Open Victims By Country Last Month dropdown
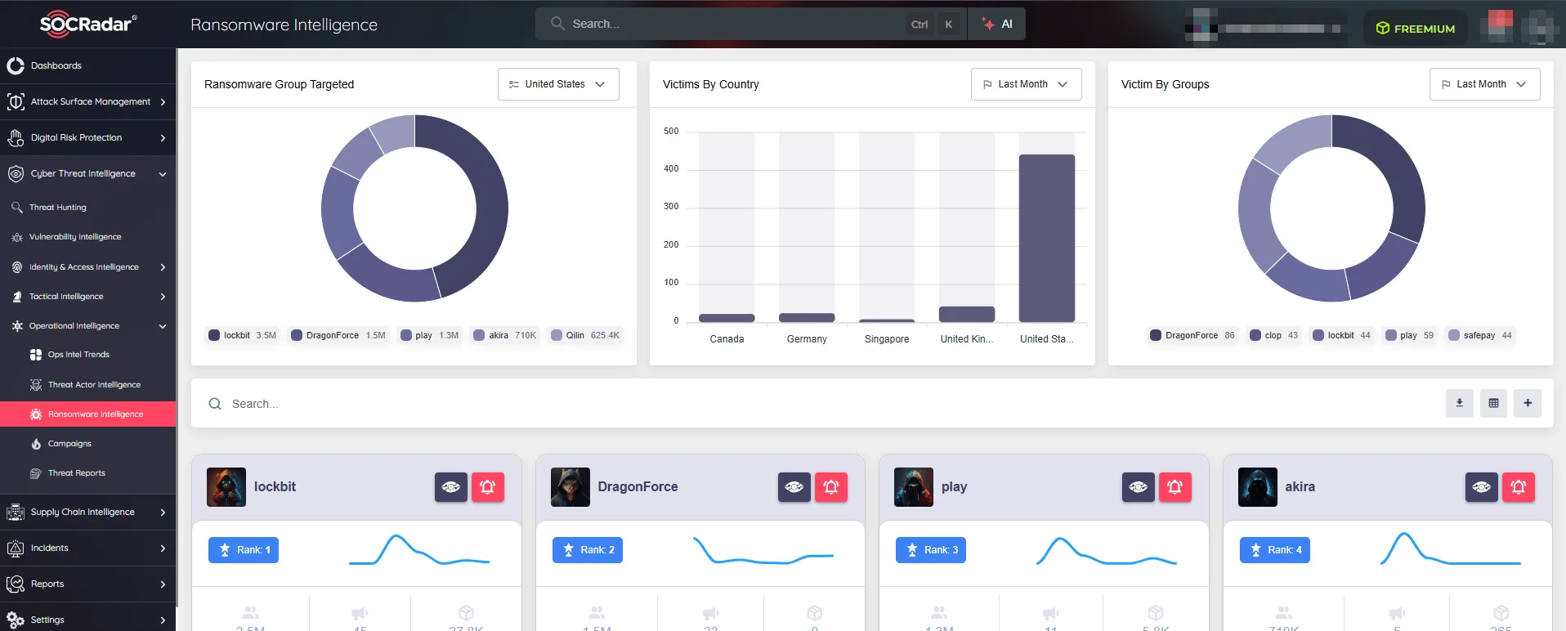The width and height of the screenshot is (1566, 631). click(x=1026, y=84)
